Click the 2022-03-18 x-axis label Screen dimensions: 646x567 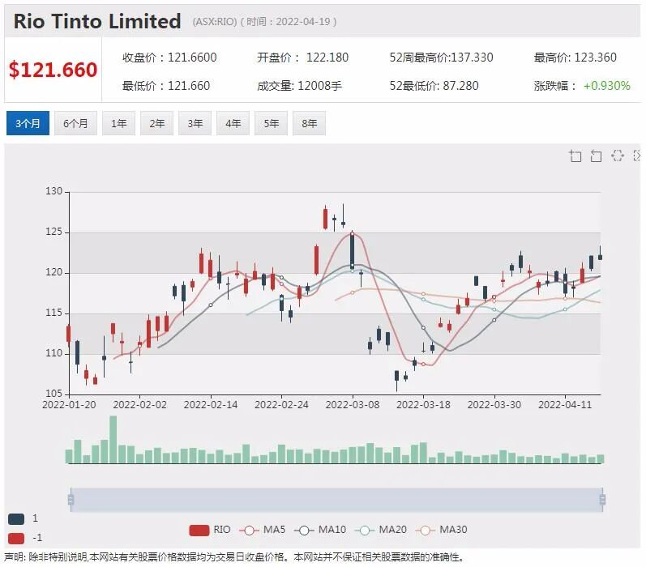tap(423, 405)
